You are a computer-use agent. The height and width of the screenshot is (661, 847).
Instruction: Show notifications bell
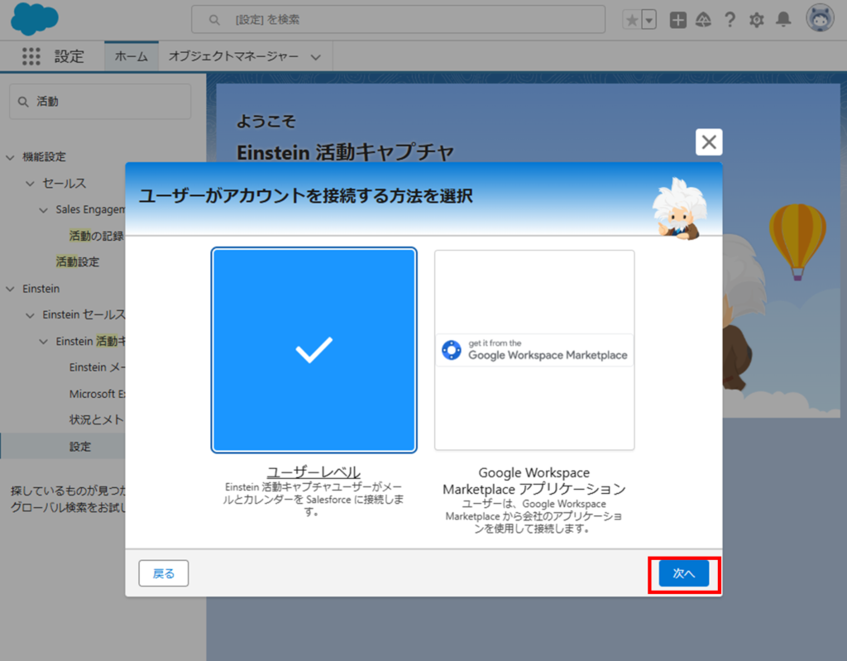tap(783, 20)
